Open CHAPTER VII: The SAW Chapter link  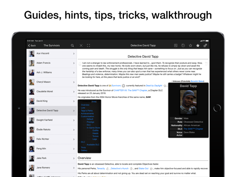tap(130, 91)
